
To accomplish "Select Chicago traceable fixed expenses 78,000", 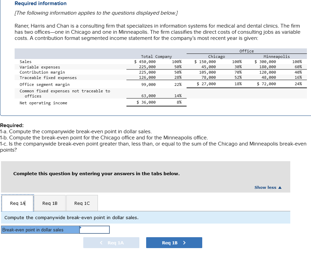I will (x=209, y=77).
